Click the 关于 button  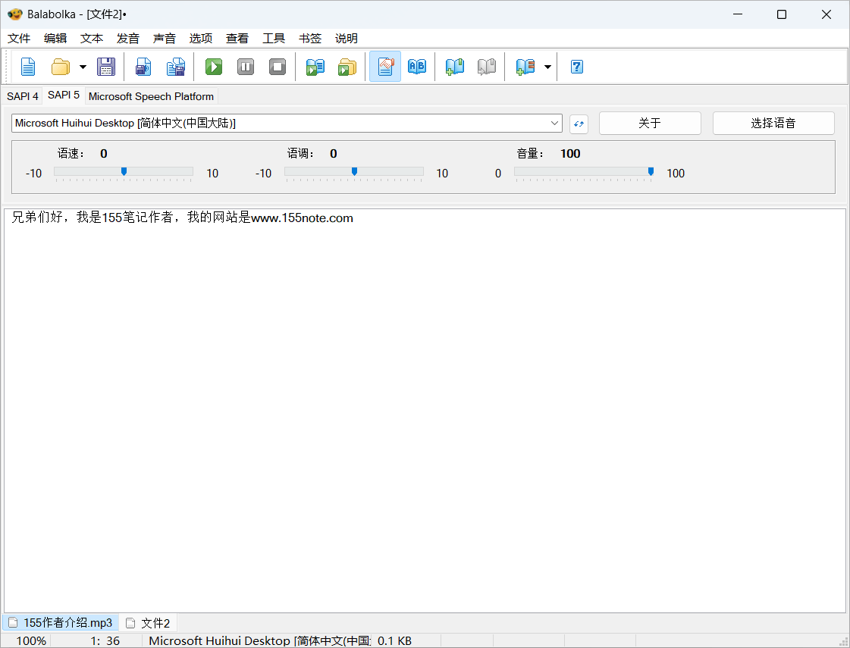650,123
